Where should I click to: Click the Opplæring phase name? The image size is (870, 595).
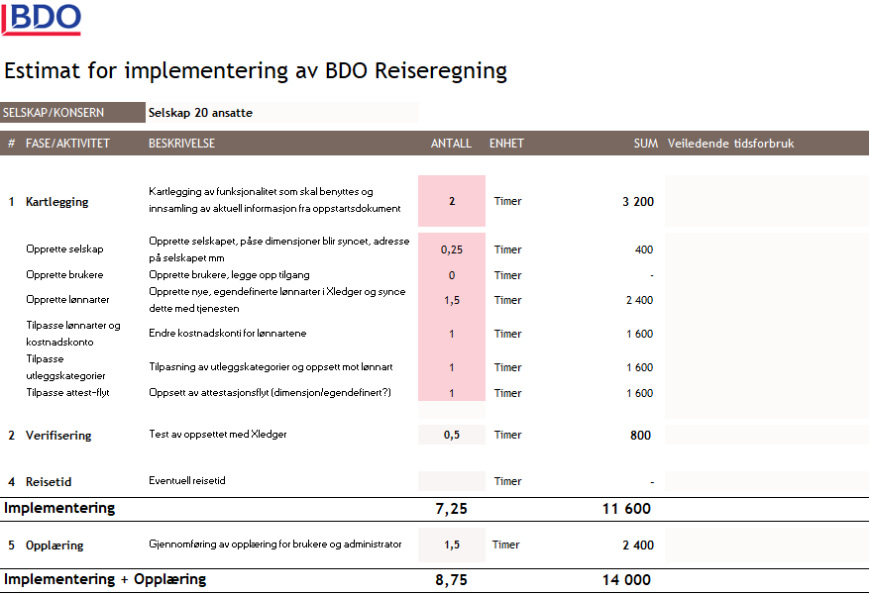(x=54, y=545)
